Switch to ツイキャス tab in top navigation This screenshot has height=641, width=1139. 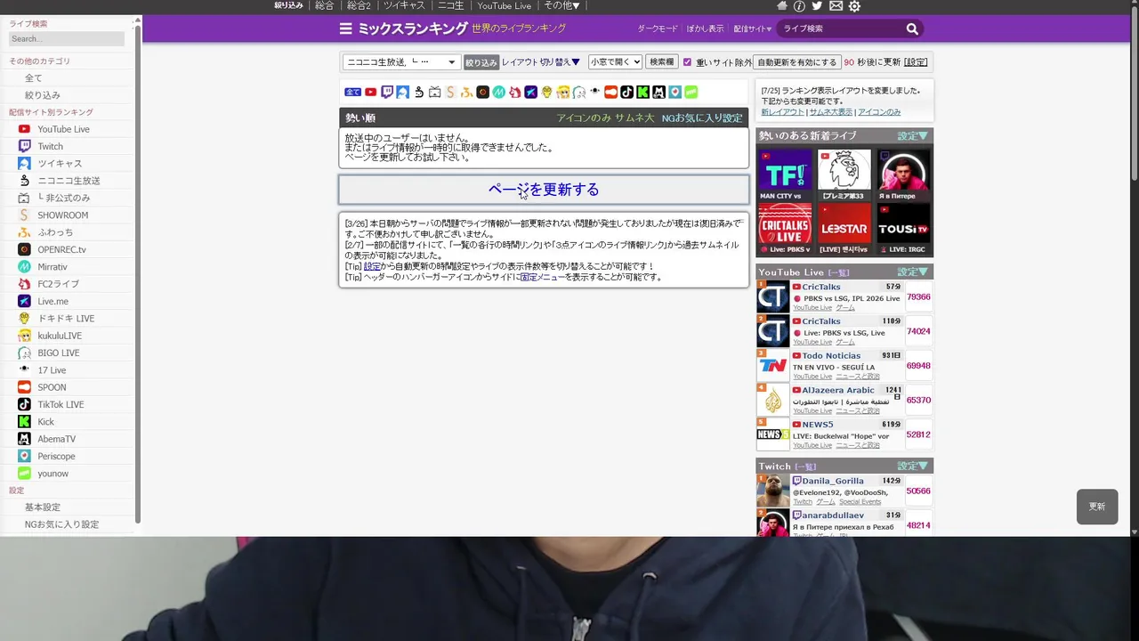click(x=405, y=5)
